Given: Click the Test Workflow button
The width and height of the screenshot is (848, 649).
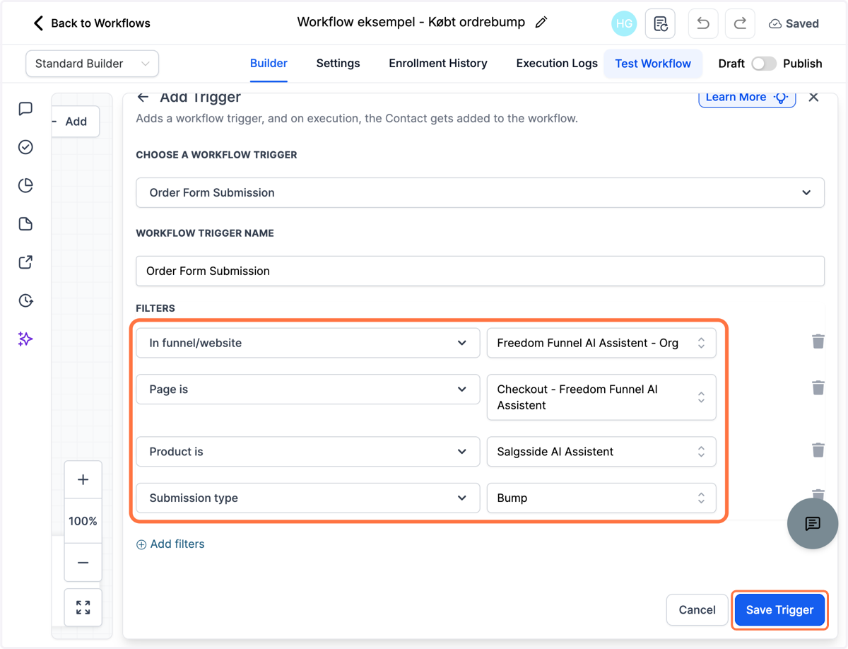Looking at the screenshot, I should [653, 64].
